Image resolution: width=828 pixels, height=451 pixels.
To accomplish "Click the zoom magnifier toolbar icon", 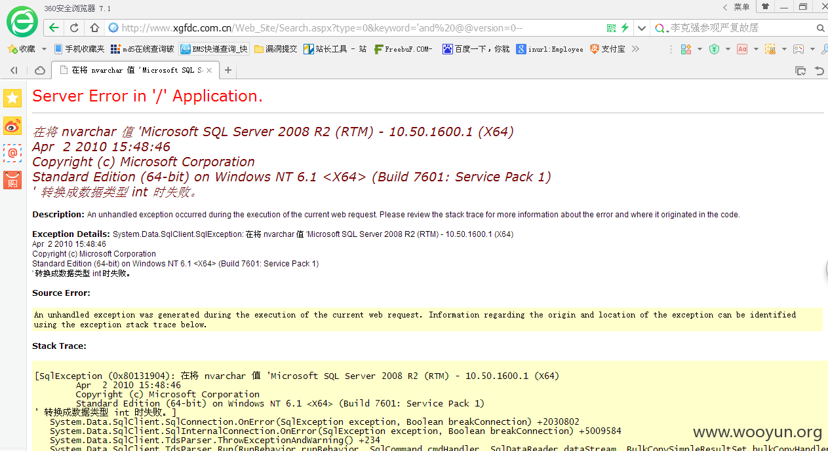I will 824,49.
